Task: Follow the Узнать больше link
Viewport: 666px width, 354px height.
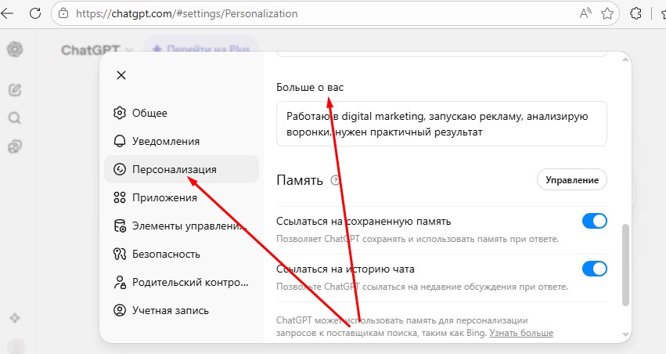Action: pyautogui.click(x=521, y=333)
